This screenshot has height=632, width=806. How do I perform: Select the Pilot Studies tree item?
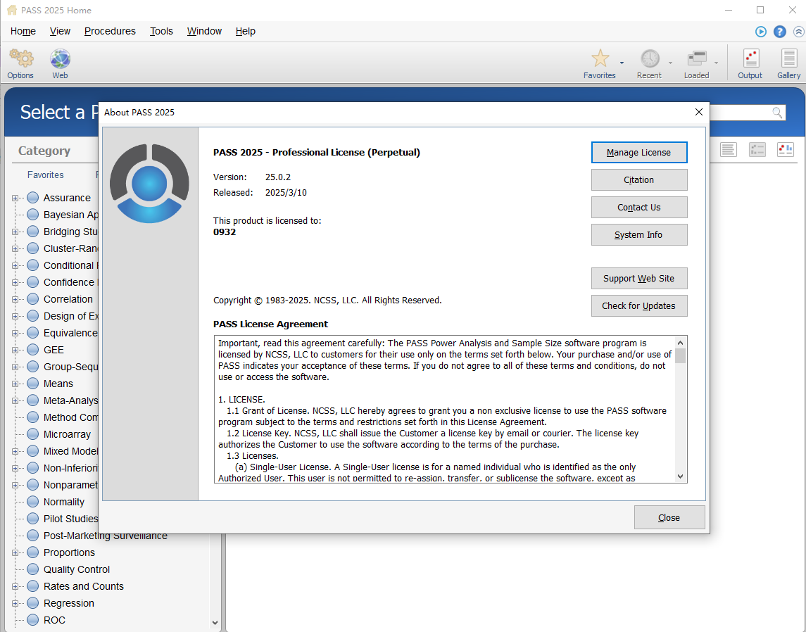pyautogui.click(x=70, y=519)
